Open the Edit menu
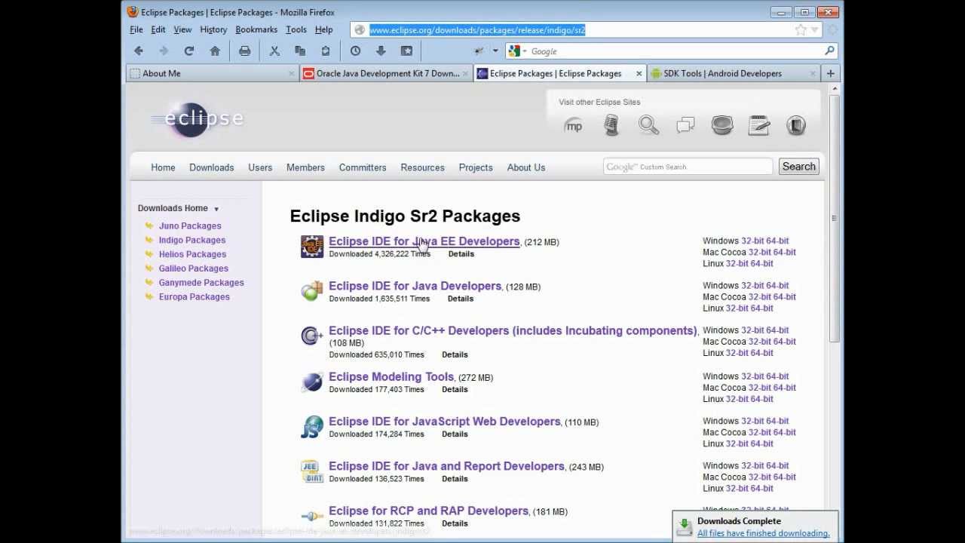The height and width of the screenshot is (543, 965). 158,29
